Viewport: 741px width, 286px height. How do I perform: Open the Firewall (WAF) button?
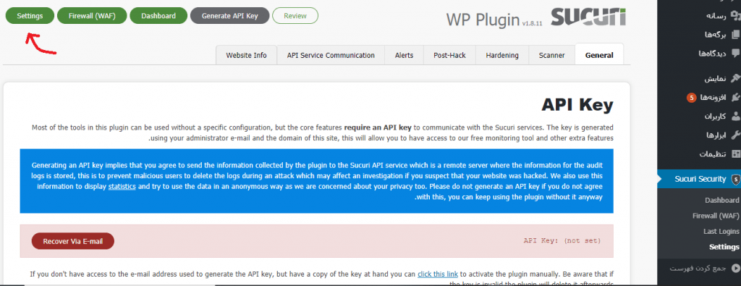(92, 16)
